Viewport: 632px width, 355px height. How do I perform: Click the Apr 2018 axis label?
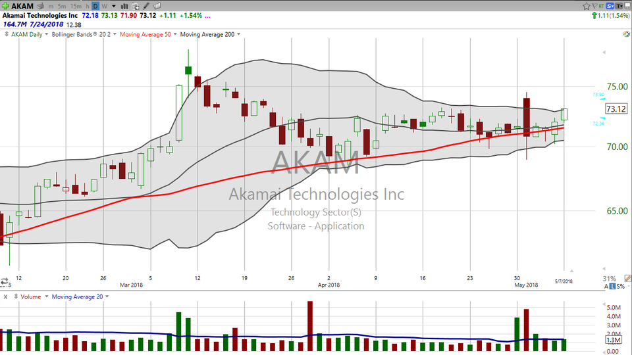[329, 285]
